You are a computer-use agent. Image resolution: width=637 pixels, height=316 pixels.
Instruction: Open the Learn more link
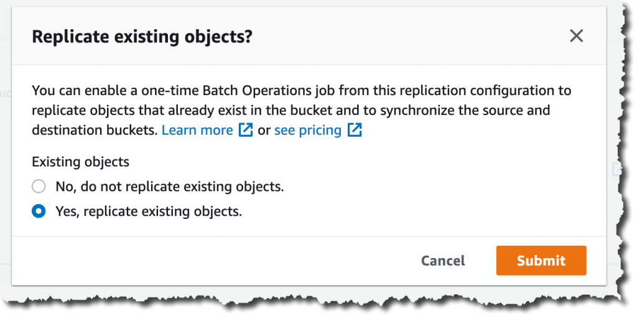coord(197,131)
